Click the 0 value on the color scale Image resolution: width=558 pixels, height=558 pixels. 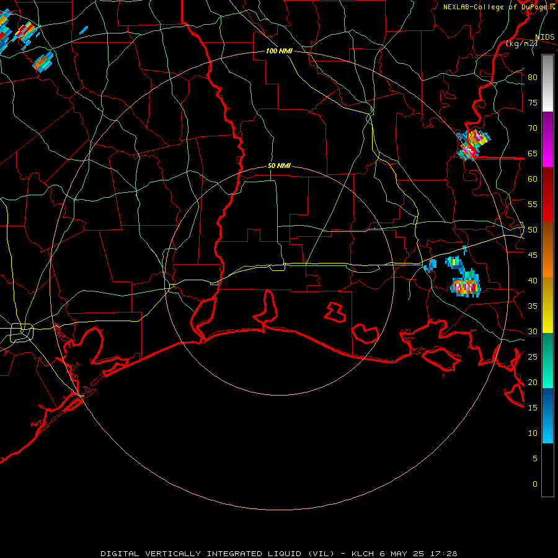click(x=535, y=484)
